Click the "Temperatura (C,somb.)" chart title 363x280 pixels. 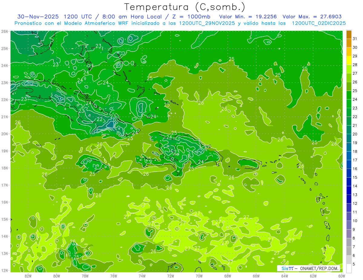click(x=185, y=7)
